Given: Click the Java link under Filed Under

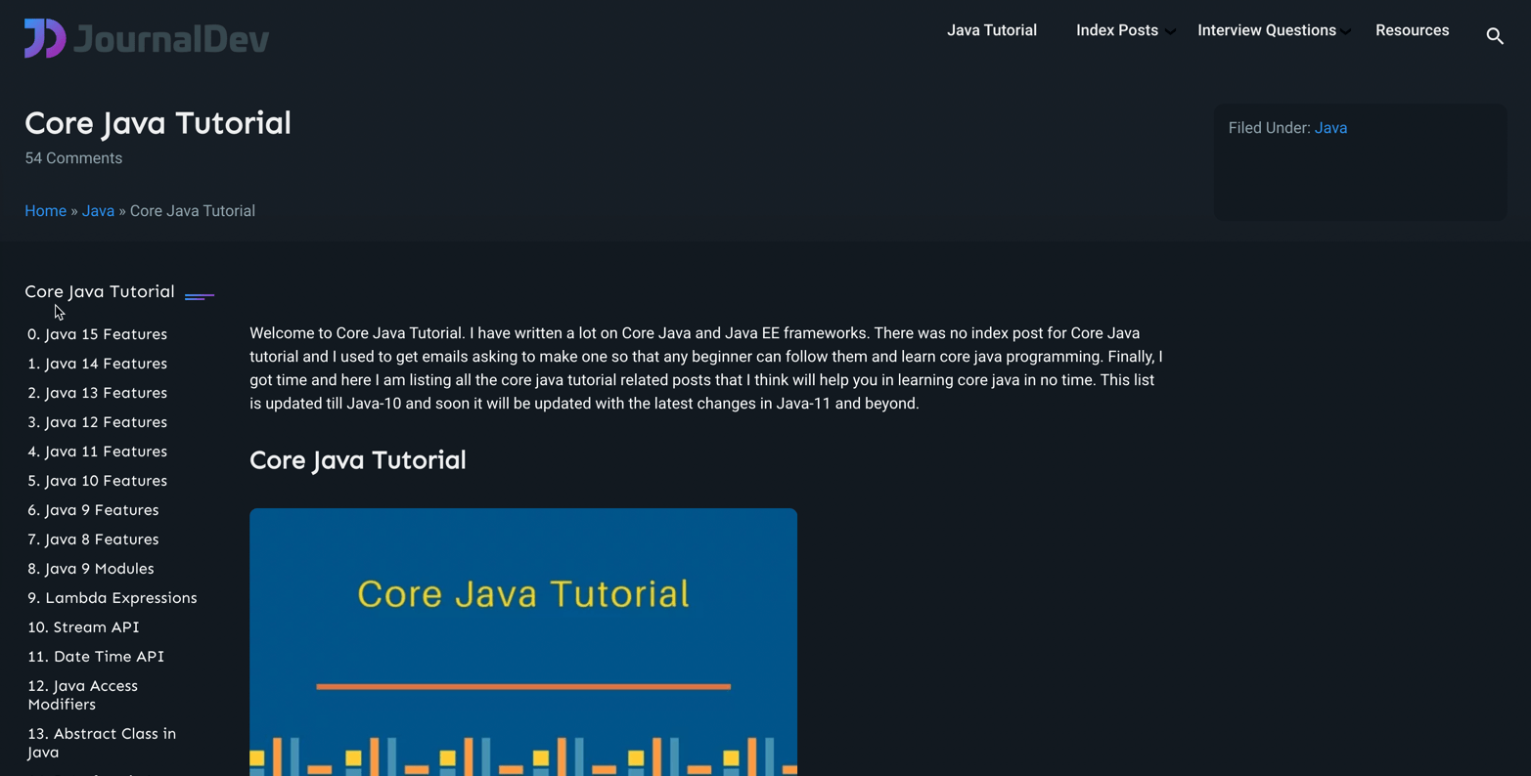Looking at the screenshot, I should pos(1331,127).
